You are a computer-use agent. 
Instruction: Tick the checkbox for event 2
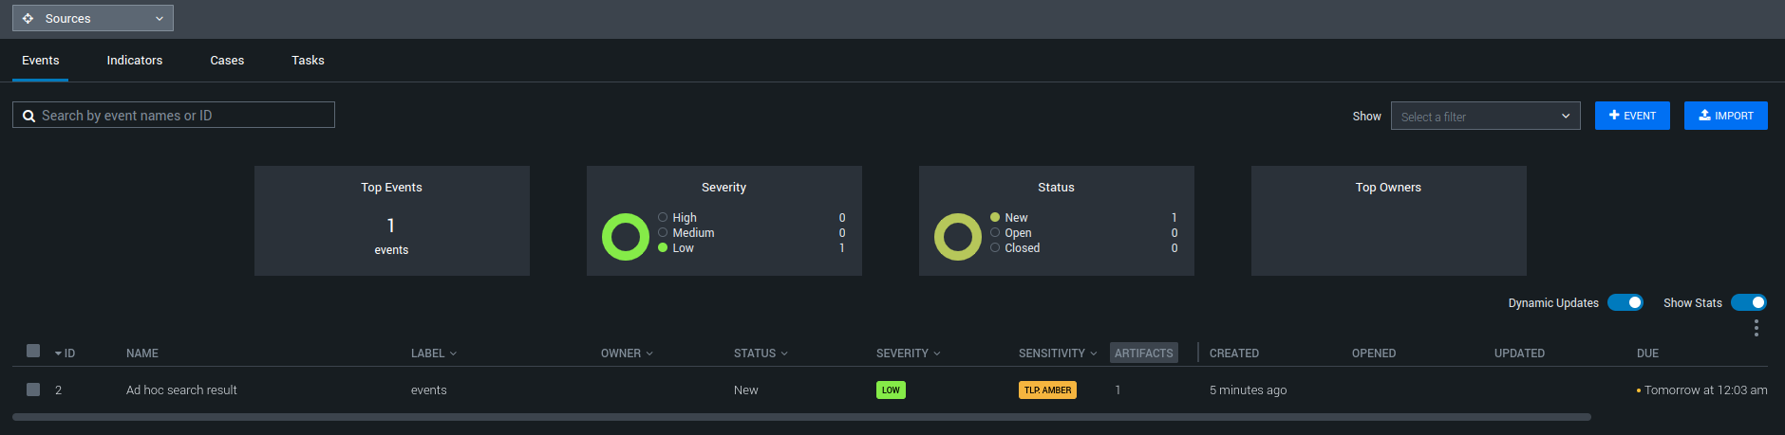(33, 390)
